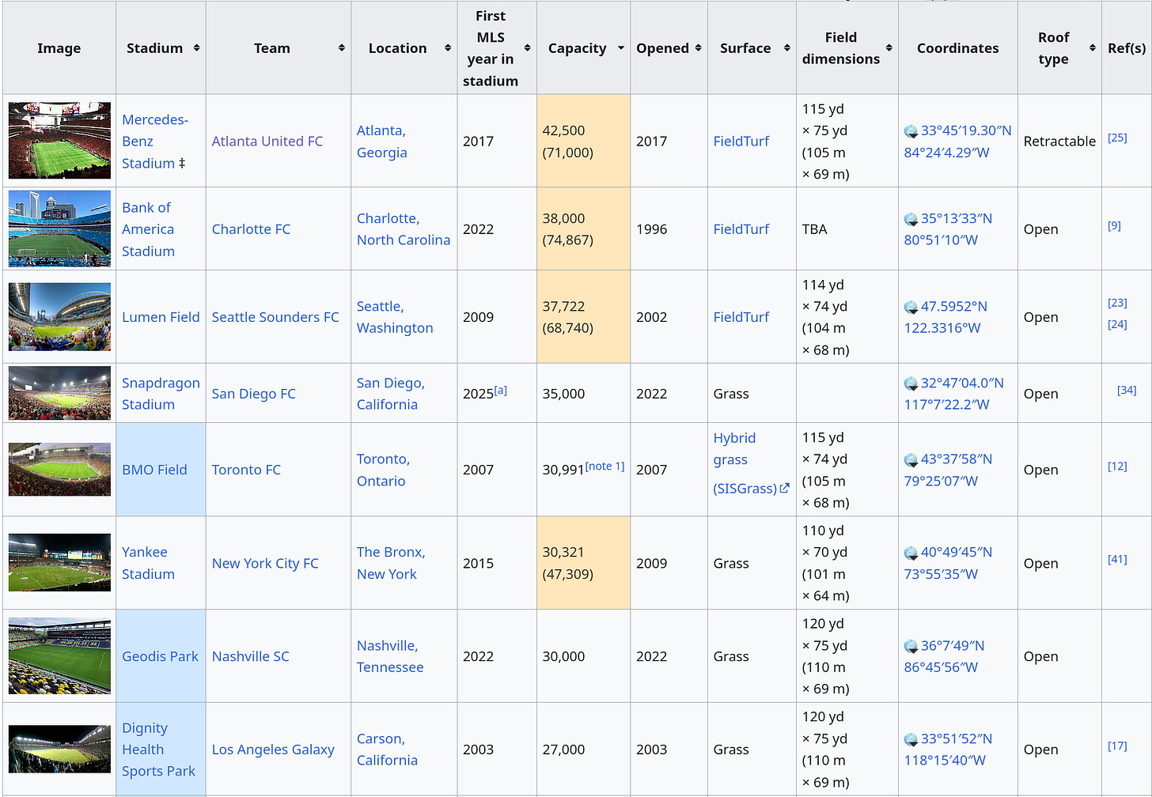This screenshot has height=797, width=1152.
Task: Sort table by Team column arrows
Action: click(341, 48)
